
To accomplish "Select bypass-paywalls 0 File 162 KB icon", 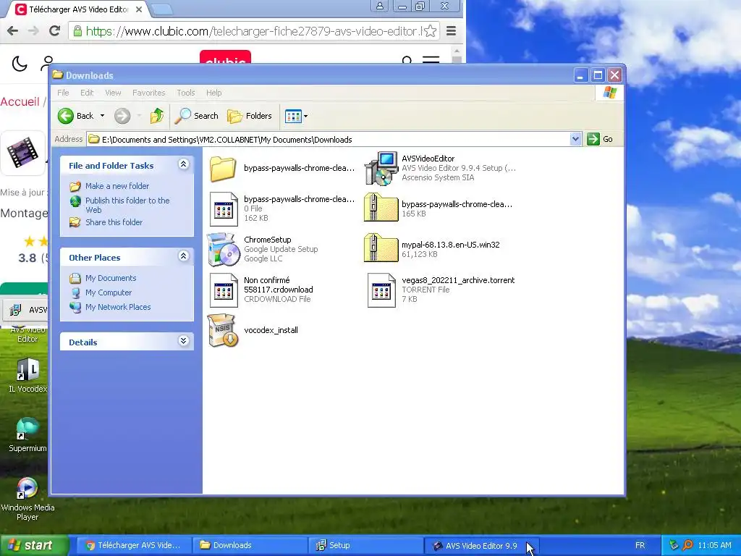I will [x=224, y=209].
